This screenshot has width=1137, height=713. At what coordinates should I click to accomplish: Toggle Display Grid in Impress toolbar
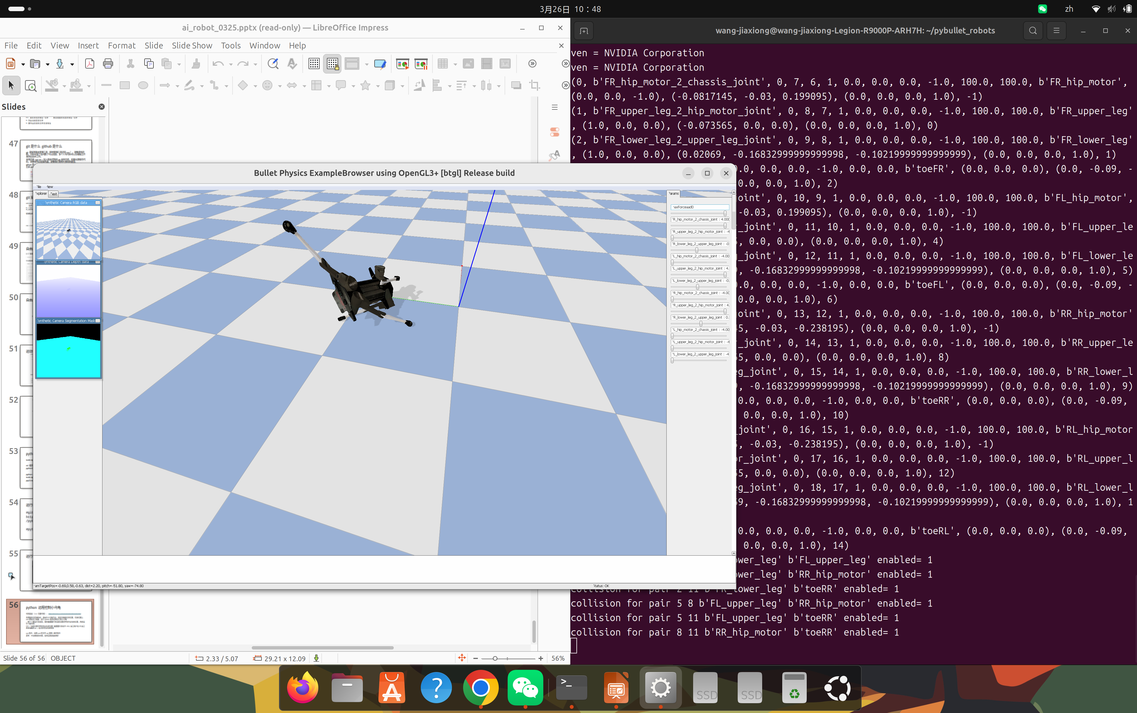click(x=314, y=64)
